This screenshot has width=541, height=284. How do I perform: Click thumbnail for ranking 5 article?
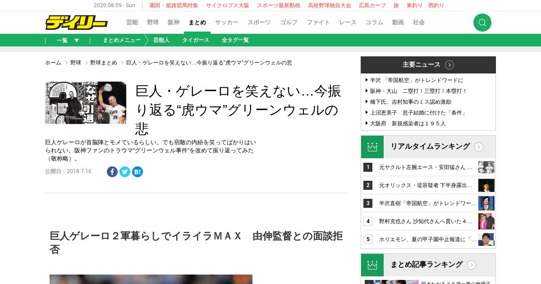click(x=486, y=239)
